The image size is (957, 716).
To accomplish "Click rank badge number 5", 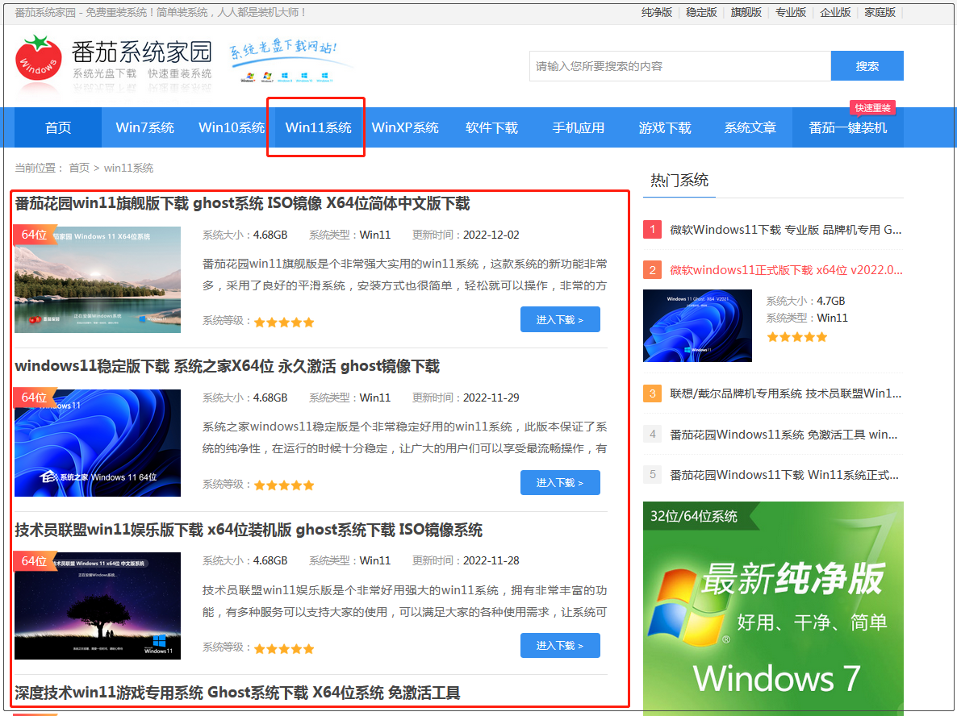I will click(653, 474).
